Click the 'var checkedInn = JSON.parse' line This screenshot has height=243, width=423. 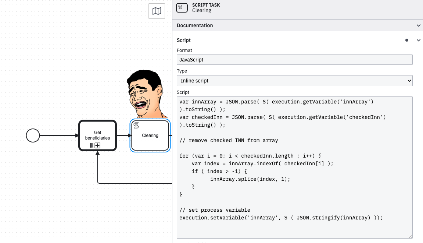click(x=283, y=117)
